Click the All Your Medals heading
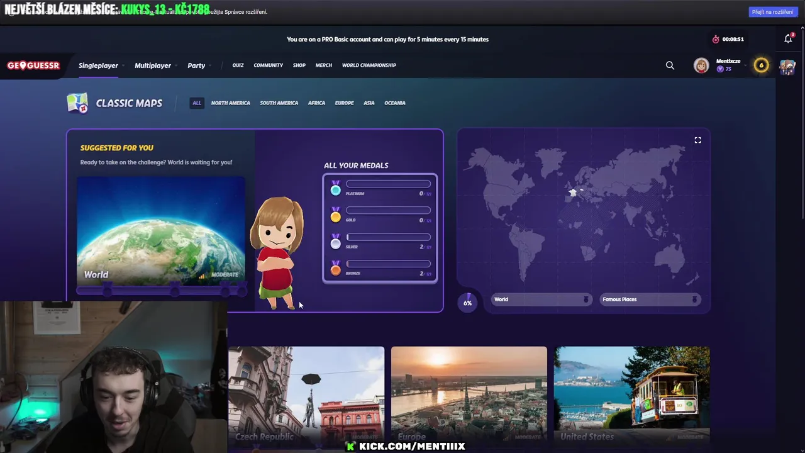This screenshot has height=453, width=805. point(356,165)
